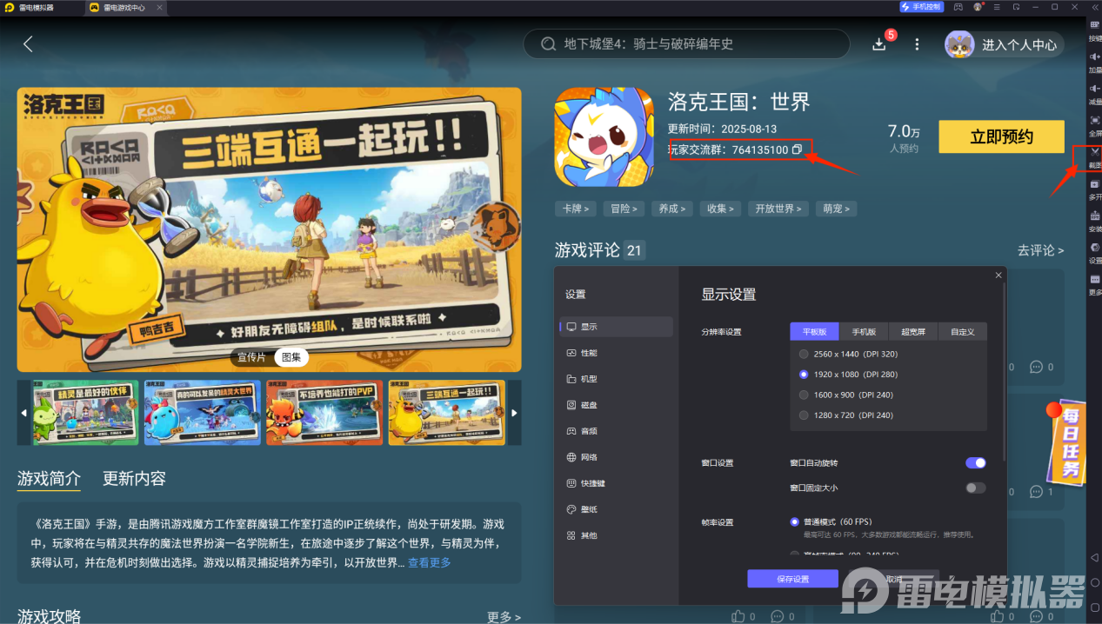Click the Android back triangle in sidebar

tap(1094, 557)
